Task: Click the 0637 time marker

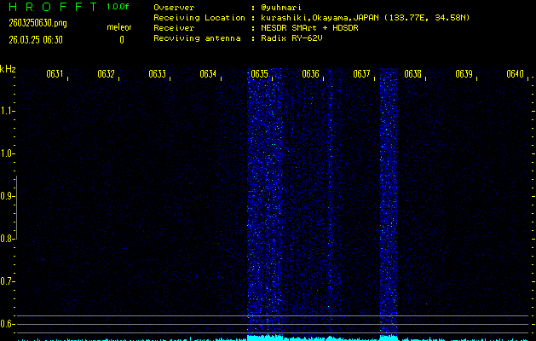Action: (x=361, y=74)
